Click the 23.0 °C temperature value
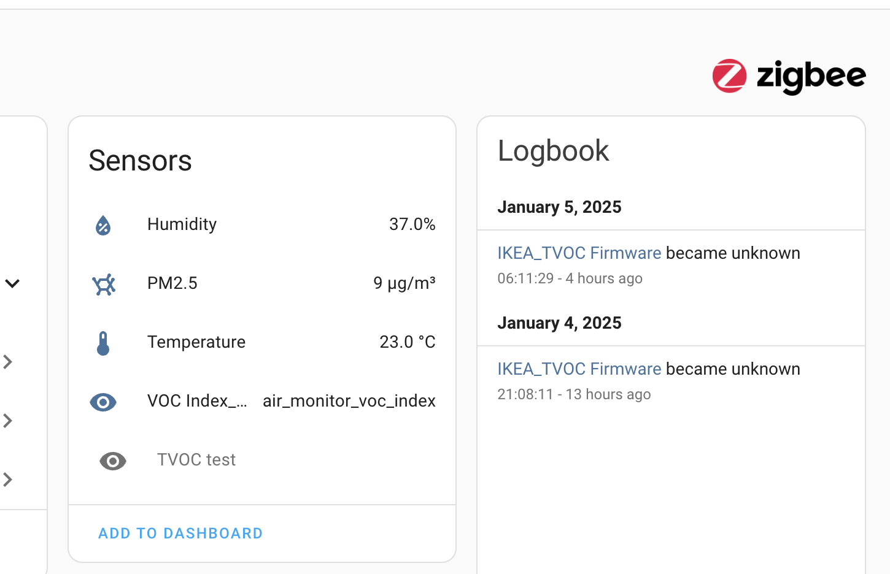Screen dimensions: 890x574 pyautogui.click(x=408, y=342)
